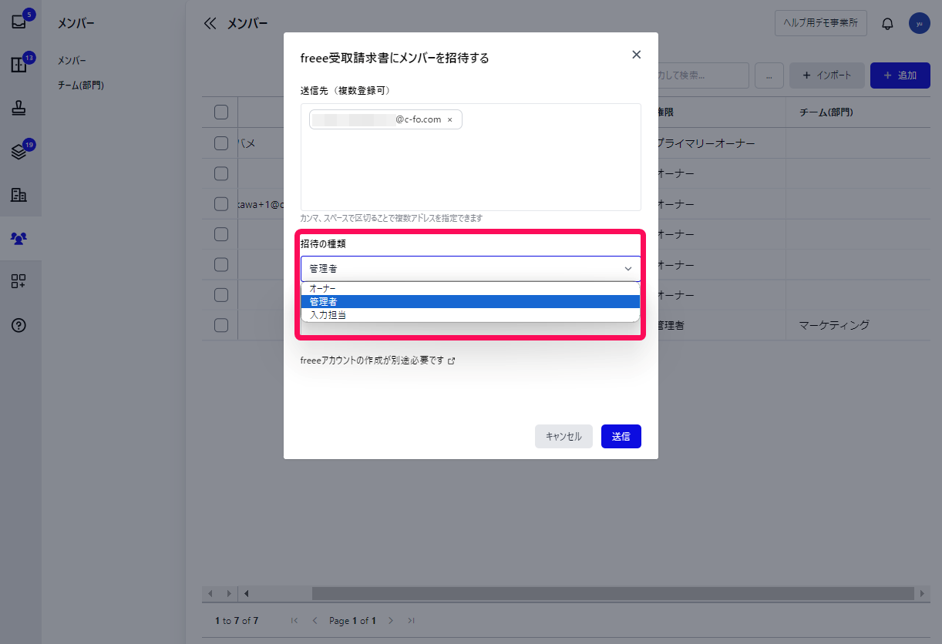Click the 追加 button
Viewport: 942px width, 644px height.
(x=900, y=75)
